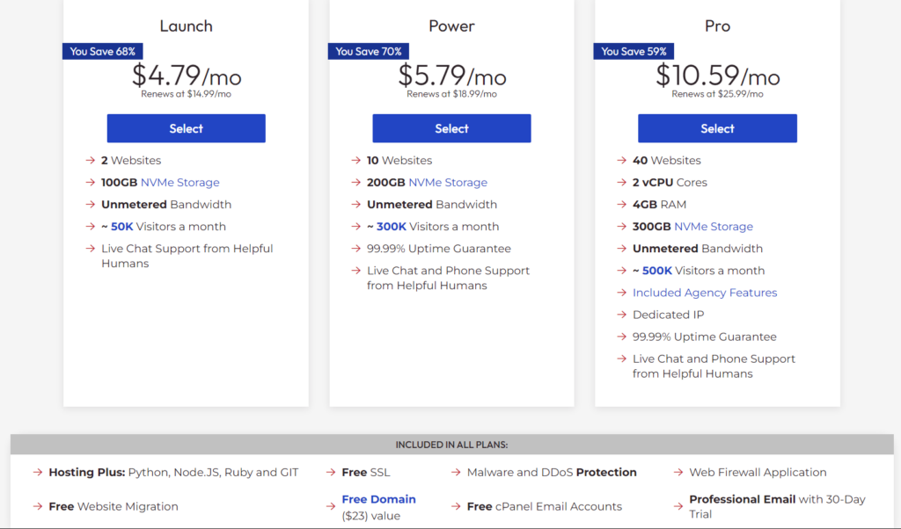Click arrow icon beside '200GB NVMe Storage'

pos(355,183)
